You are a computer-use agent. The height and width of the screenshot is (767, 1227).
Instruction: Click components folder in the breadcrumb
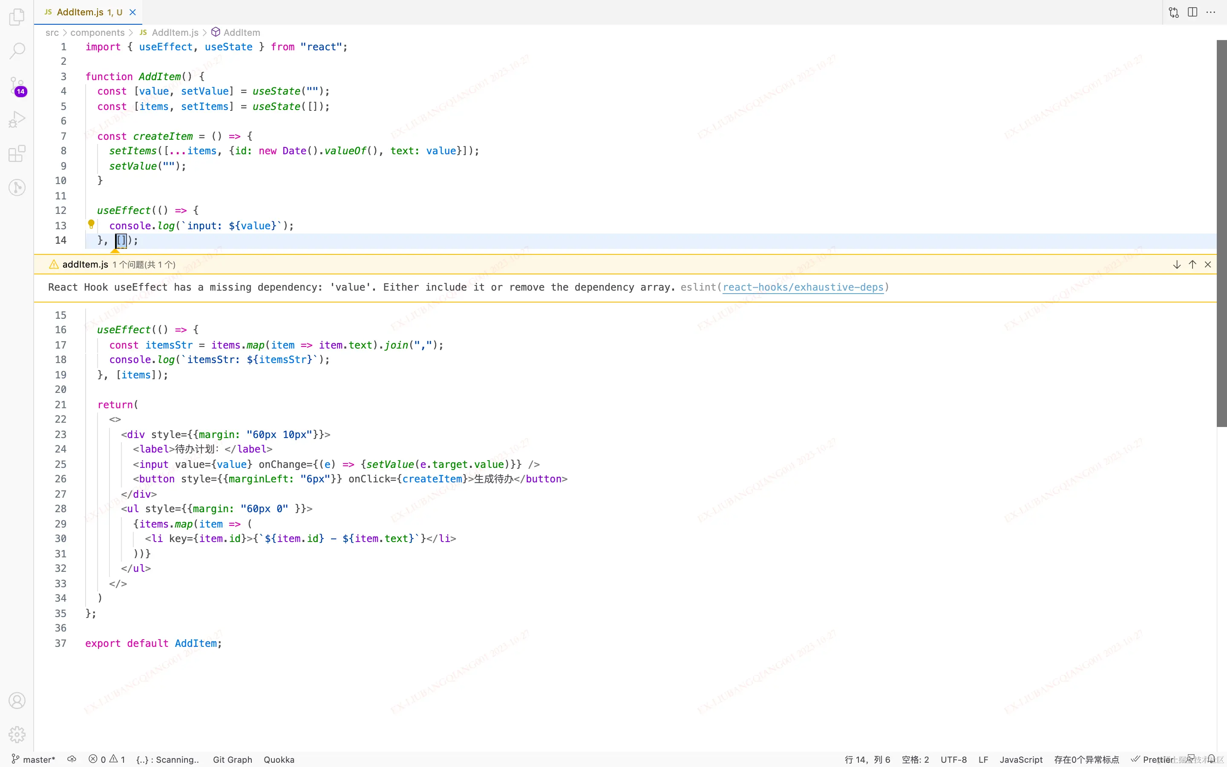pyautogui.click(x=97, y=32)
